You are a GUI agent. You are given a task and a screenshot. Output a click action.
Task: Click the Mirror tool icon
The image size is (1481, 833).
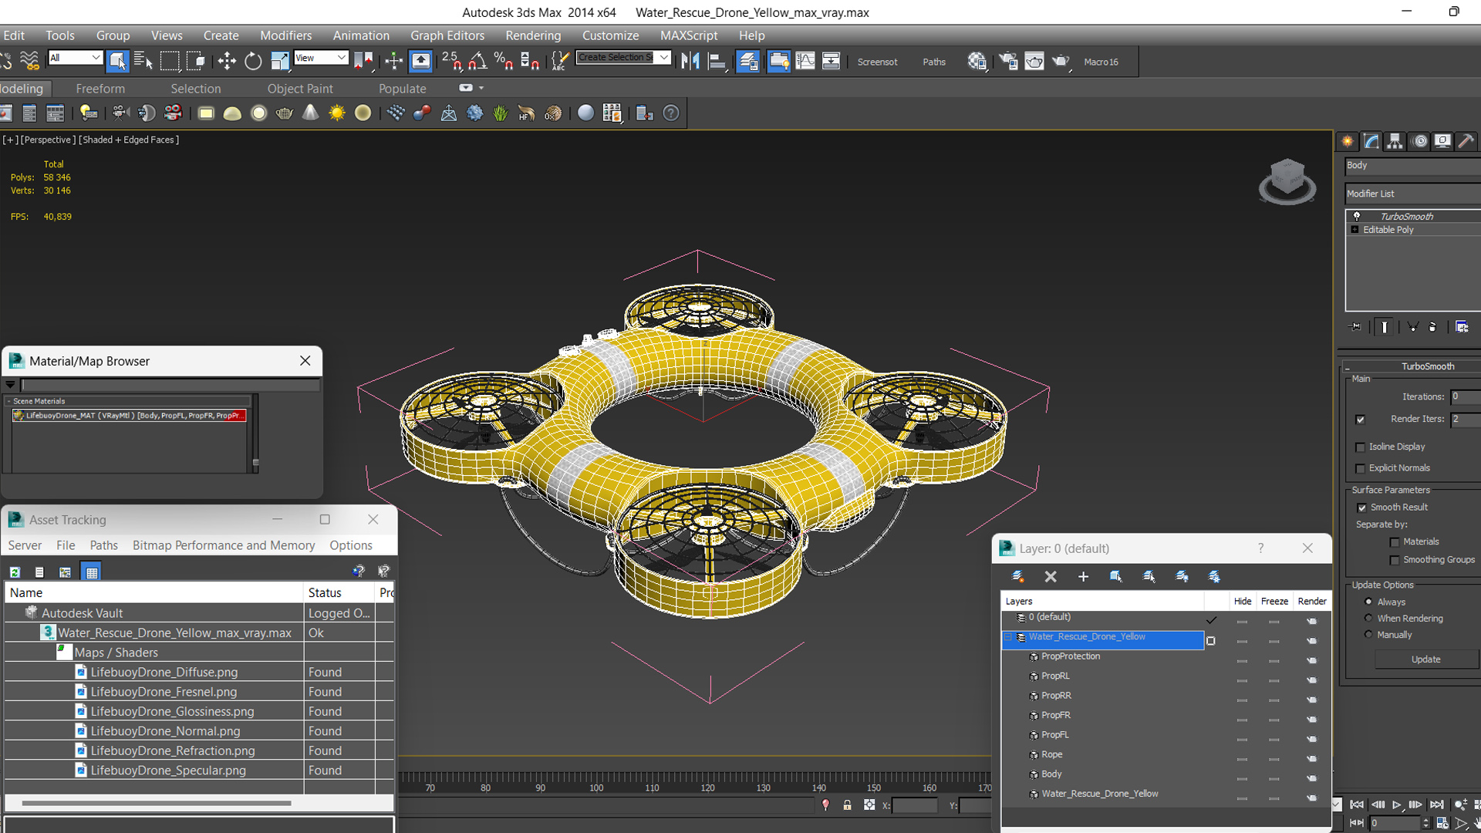tap(690, 61)
